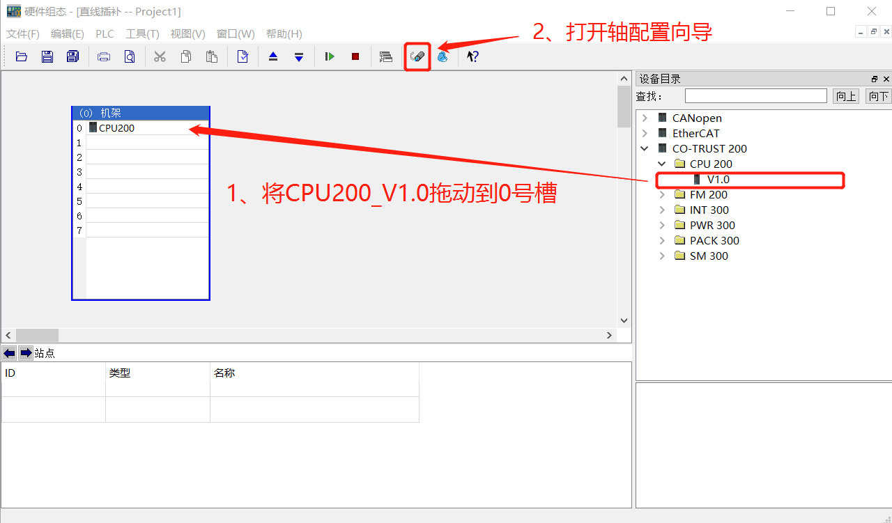892x523 pixels.
Task: Expand the PWR 300 folder
Action: 662,226
